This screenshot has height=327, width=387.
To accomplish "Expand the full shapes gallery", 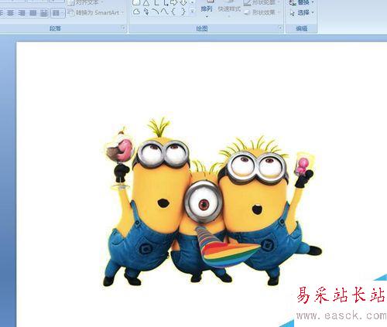I will coord(193,12).
